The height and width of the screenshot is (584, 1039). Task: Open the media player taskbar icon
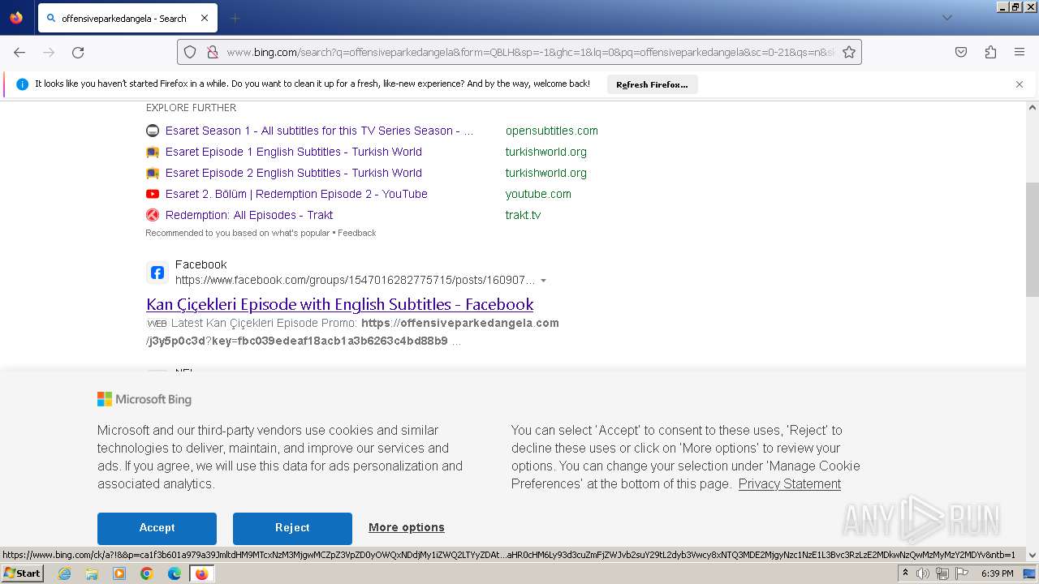(x=119, y=573)
